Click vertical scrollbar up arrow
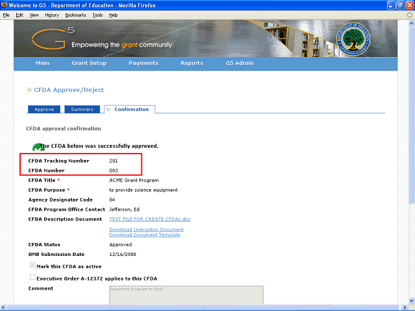Viewport: 415px width, 311px height. click(412, 23)
